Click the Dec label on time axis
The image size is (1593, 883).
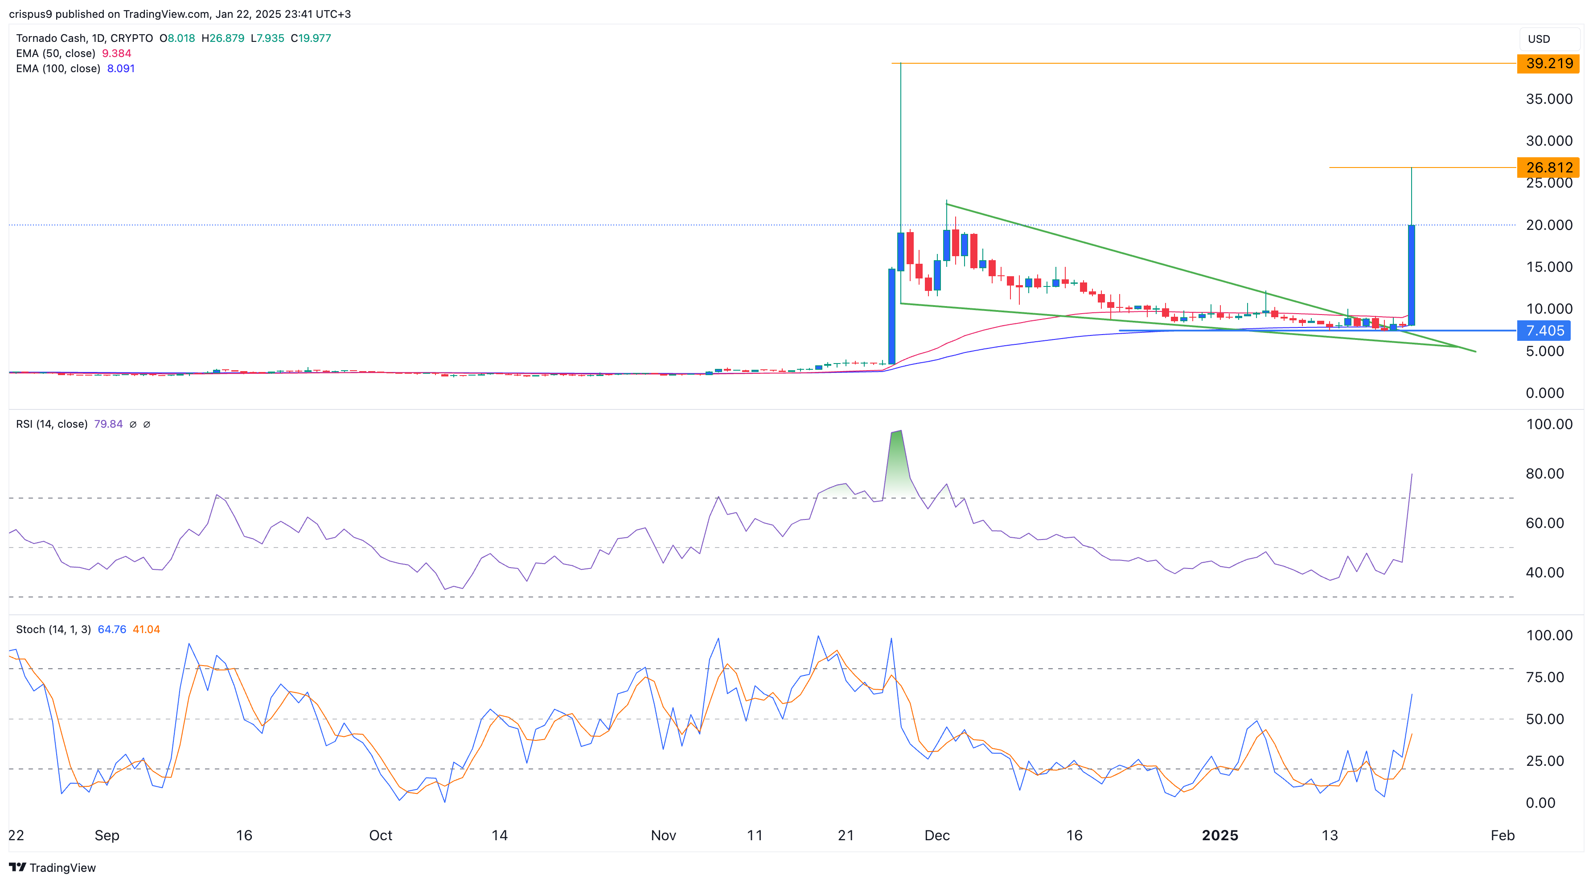point(937,835)
